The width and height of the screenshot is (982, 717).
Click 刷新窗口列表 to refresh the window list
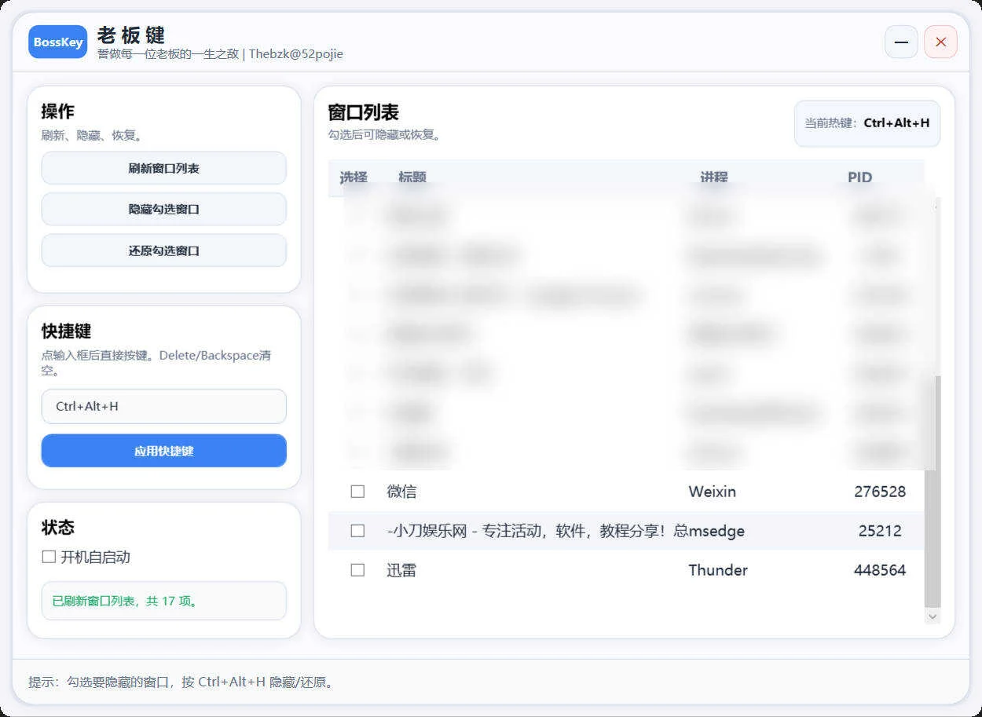click(163, 168)
